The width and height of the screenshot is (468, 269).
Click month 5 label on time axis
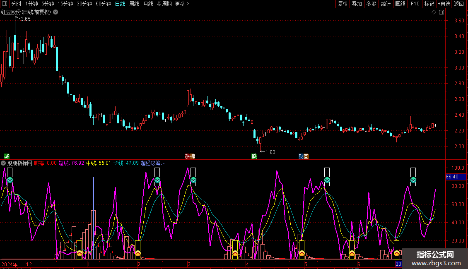[306, 264]
